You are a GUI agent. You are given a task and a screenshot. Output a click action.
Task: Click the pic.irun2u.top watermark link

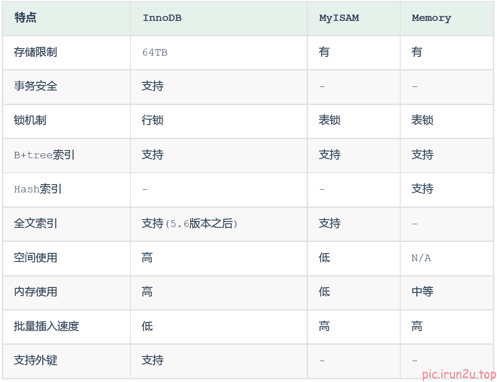click(459, 374)
